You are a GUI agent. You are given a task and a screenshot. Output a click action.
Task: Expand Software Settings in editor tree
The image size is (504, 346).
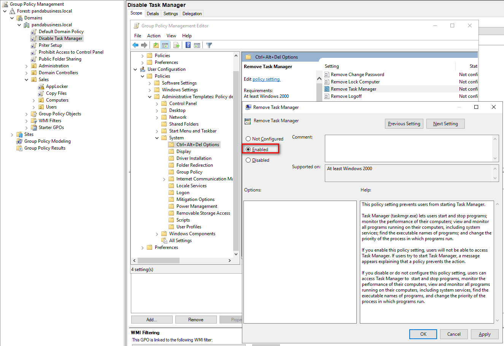tap(150, 83)
